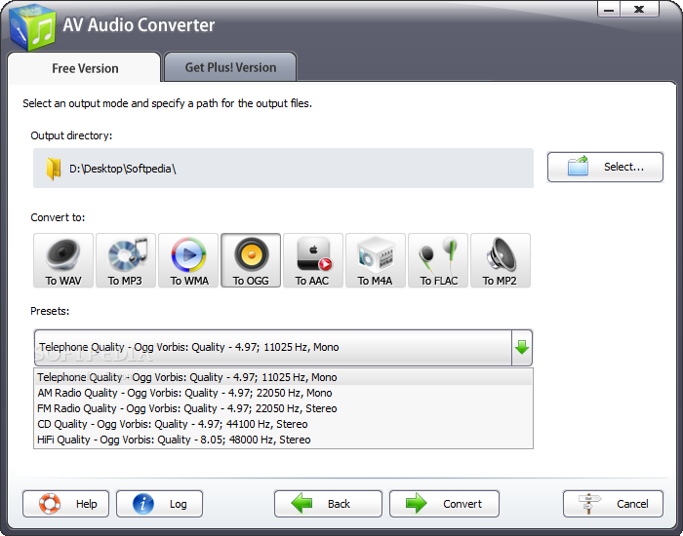Viewport: 683px width, 536px height.
Task: Select the To OGG format button
Action: 251,260
